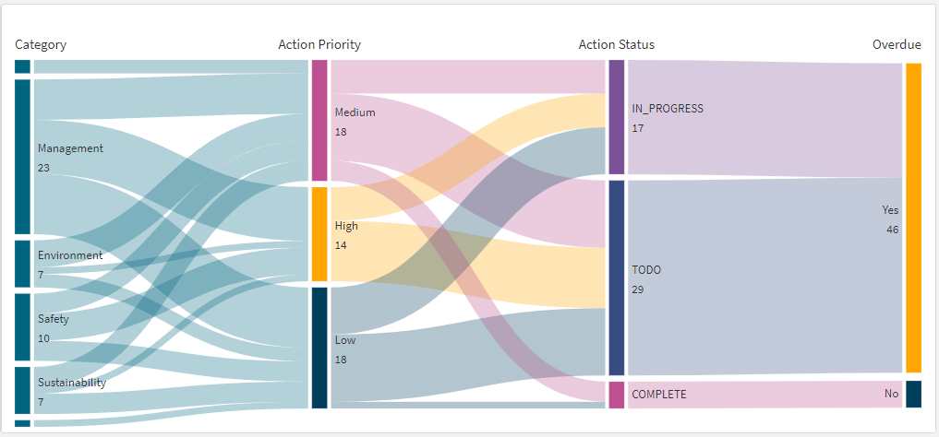Image resolution: width=939 pixels, height=437 pixels.
Task: Click the Action Status column header
Action: (x=617, y=44)
